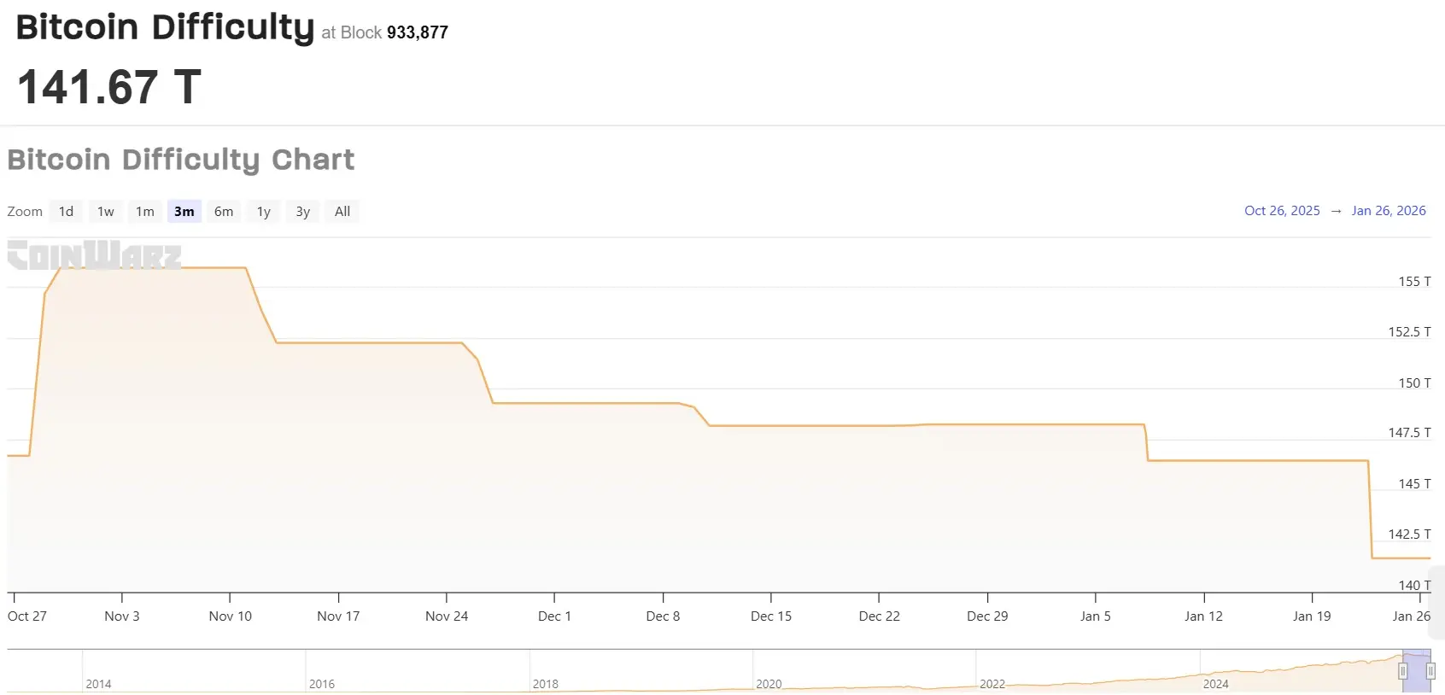Choose the 6m zoom option
Image resolution: width=1445 pixels, height=695 pixels.
224,212
